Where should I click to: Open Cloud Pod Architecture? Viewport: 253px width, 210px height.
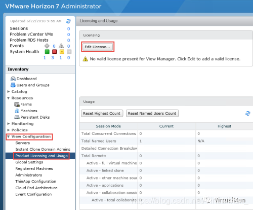(36, 188)
